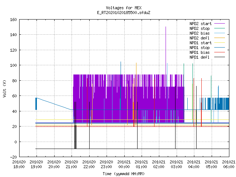Click the 'Time (yymmdd HH:MM)' x-axis label

tap(124, 174)
